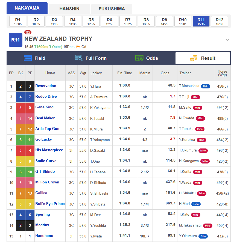234x244 pixels.
Task: Select race R2 at 10:35
Action: (36, 22)
